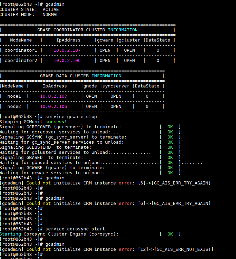
Task: Click 'Signaling GBASED to terminate' line
Action: 42,158
